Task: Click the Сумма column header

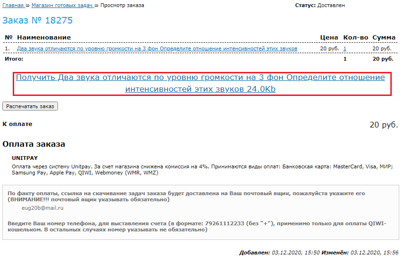Action: coord(384,37)
